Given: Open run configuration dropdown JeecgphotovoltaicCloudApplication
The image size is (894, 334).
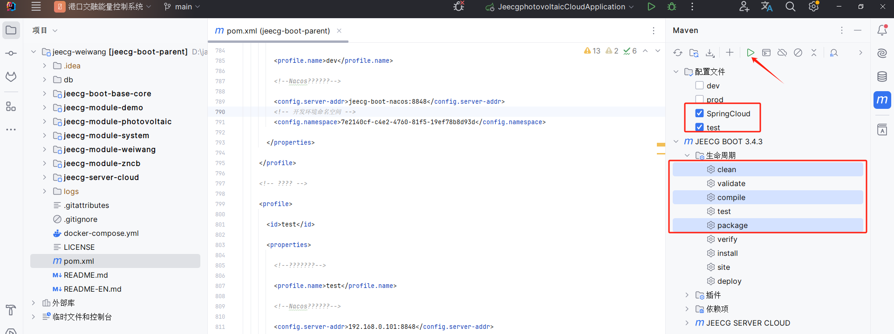Looking at the screenshot, I should click(x=560, y=7).
